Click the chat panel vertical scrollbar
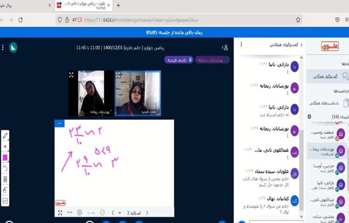The width and height of the screenshot is (349, 223). tap(302, 171)
